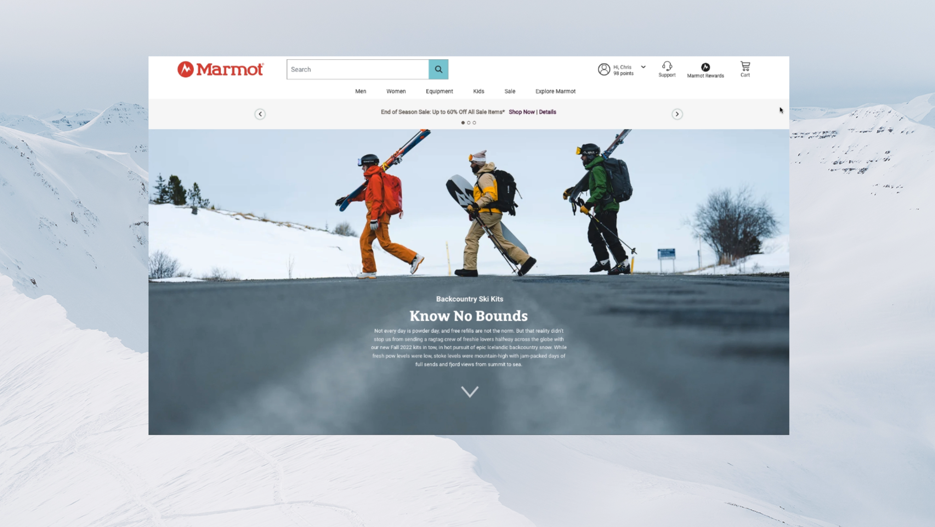Open the Equipment navigation menu
The height and width of the screenshot is (527, 935).
point(439,91)
